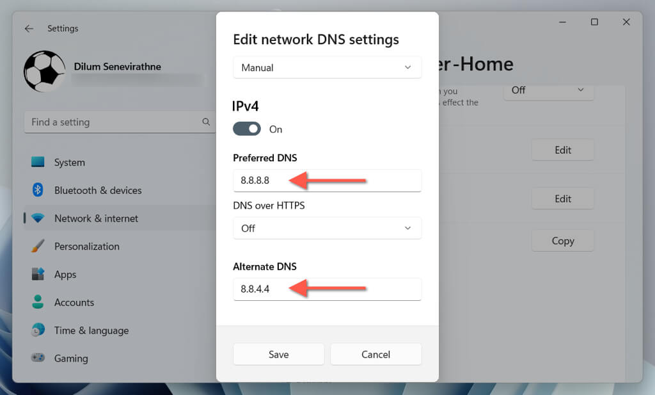The height and width of the screenshot is (395, 655).
Task: Click the Alternate DNS input field
Action: point(327,289)
